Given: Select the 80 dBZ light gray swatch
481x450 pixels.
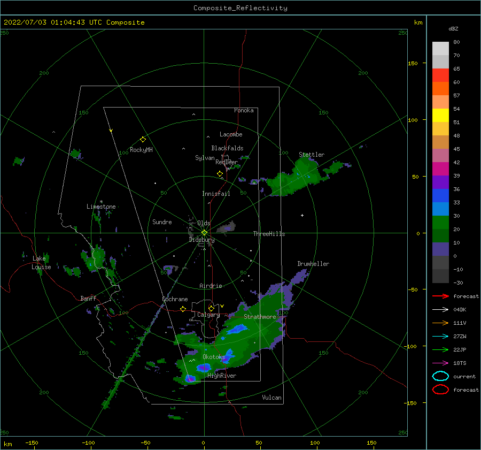Looking at the screenshot, I should 440,49.
